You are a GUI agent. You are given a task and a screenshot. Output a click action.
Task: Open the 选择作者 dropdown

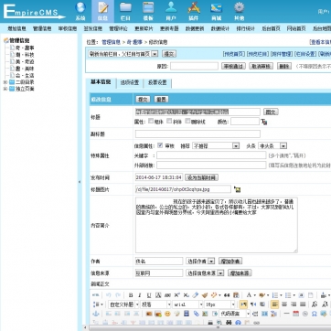pos(200,262)
